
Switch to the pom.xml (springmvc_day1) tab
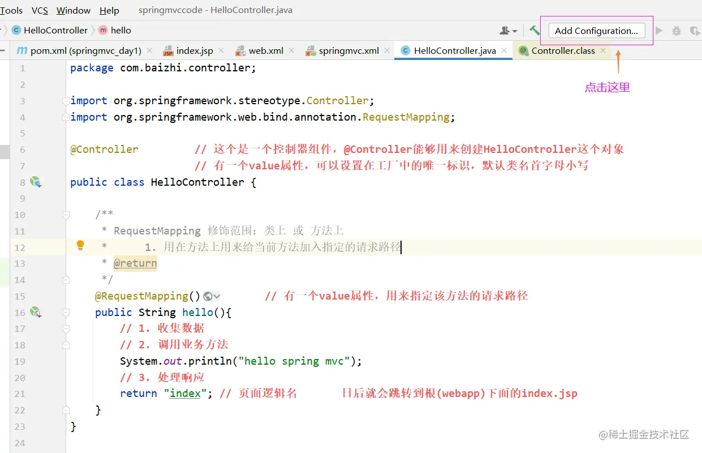[x=85, y=50]
